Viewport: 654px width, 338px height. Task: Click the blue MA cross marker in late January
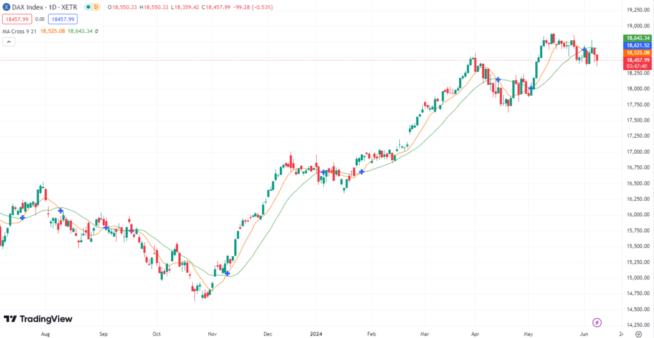361,172
